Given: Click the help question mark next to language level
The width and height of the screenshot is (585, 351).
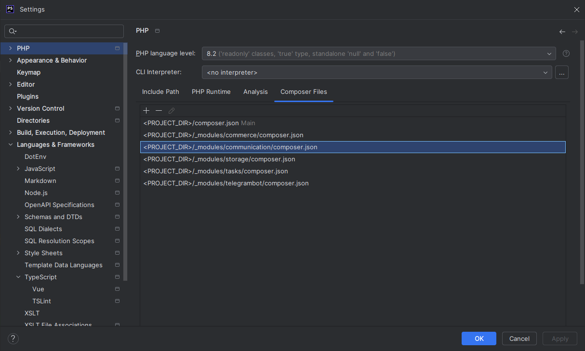Looking at the screenshot, I should (x=566, y=53).
